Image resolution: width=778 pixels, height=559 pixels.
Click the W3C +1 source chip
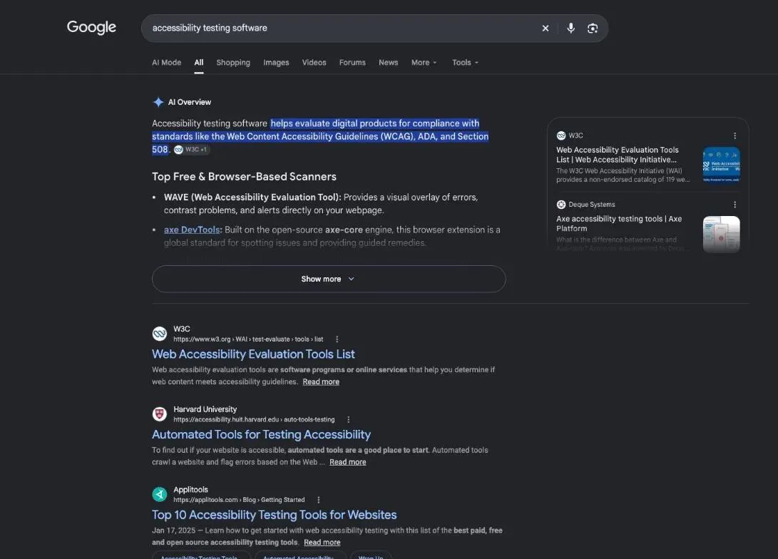(192, 149)
